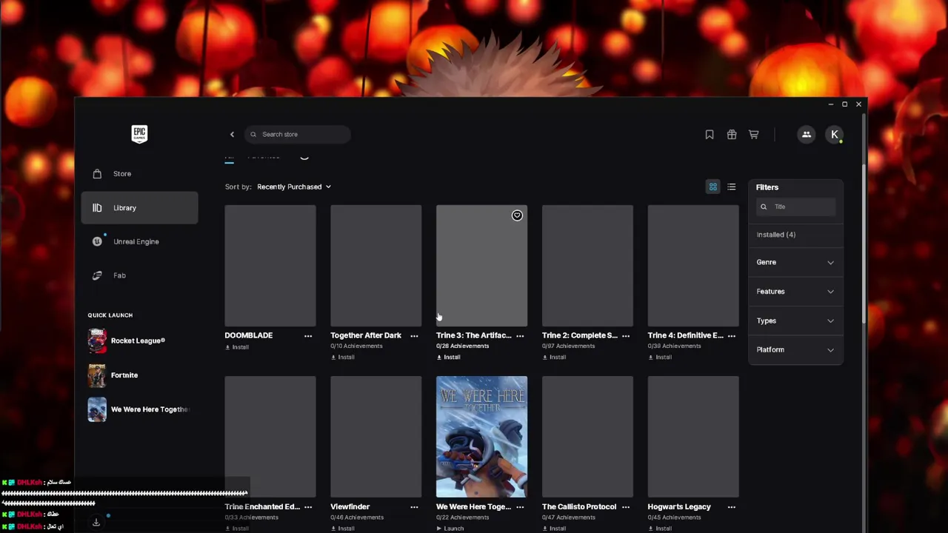The image size is (948, 533).
Task: Expand the Types filter
Action: coord(795,321)
